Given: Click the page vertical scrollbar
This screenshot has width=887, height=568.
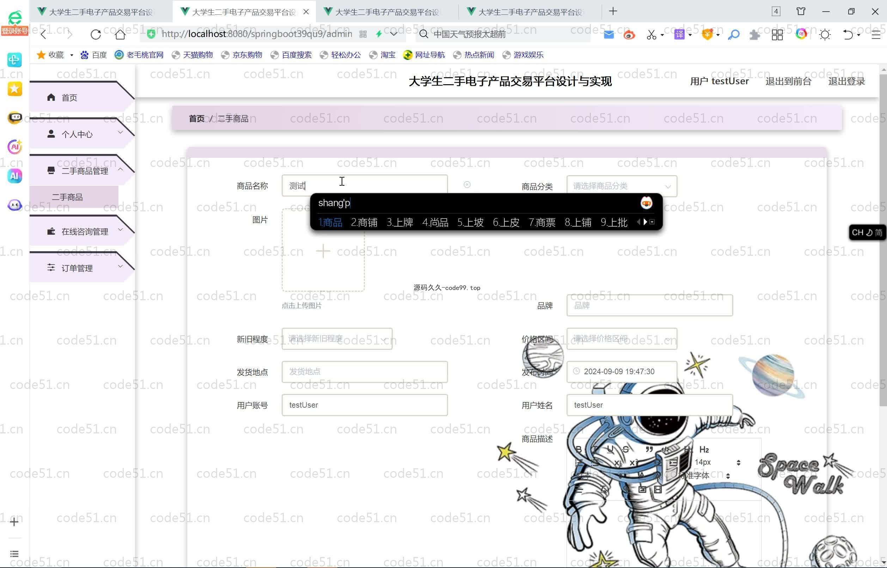Looking at the screenshot, I should [882, 240].
